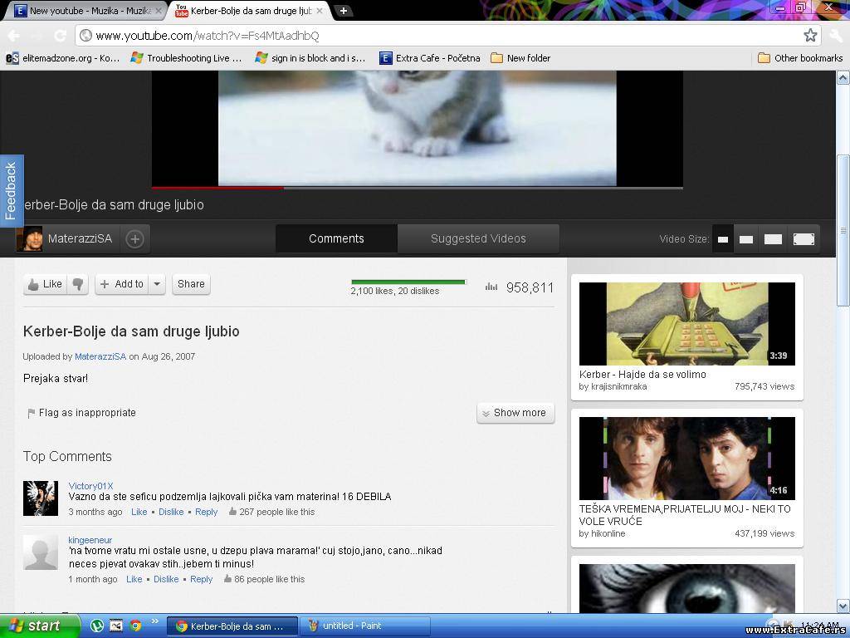
Task: Open new browser tab with plus button
Action: (343, 11)
